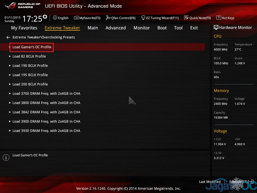Launch EZ Tuning Wizard lightbulb icon

(143, 18)
